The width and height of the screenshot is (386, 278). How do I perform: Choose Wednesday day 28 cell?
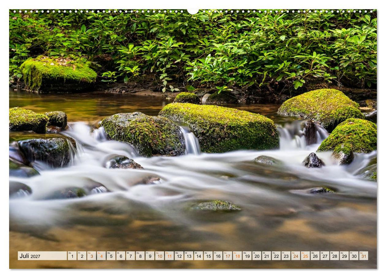[x=335, y=256]
